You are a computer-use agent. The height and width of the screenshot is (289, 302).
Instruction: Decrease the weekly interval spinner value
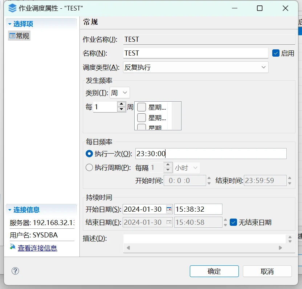[x=121, y=109]
